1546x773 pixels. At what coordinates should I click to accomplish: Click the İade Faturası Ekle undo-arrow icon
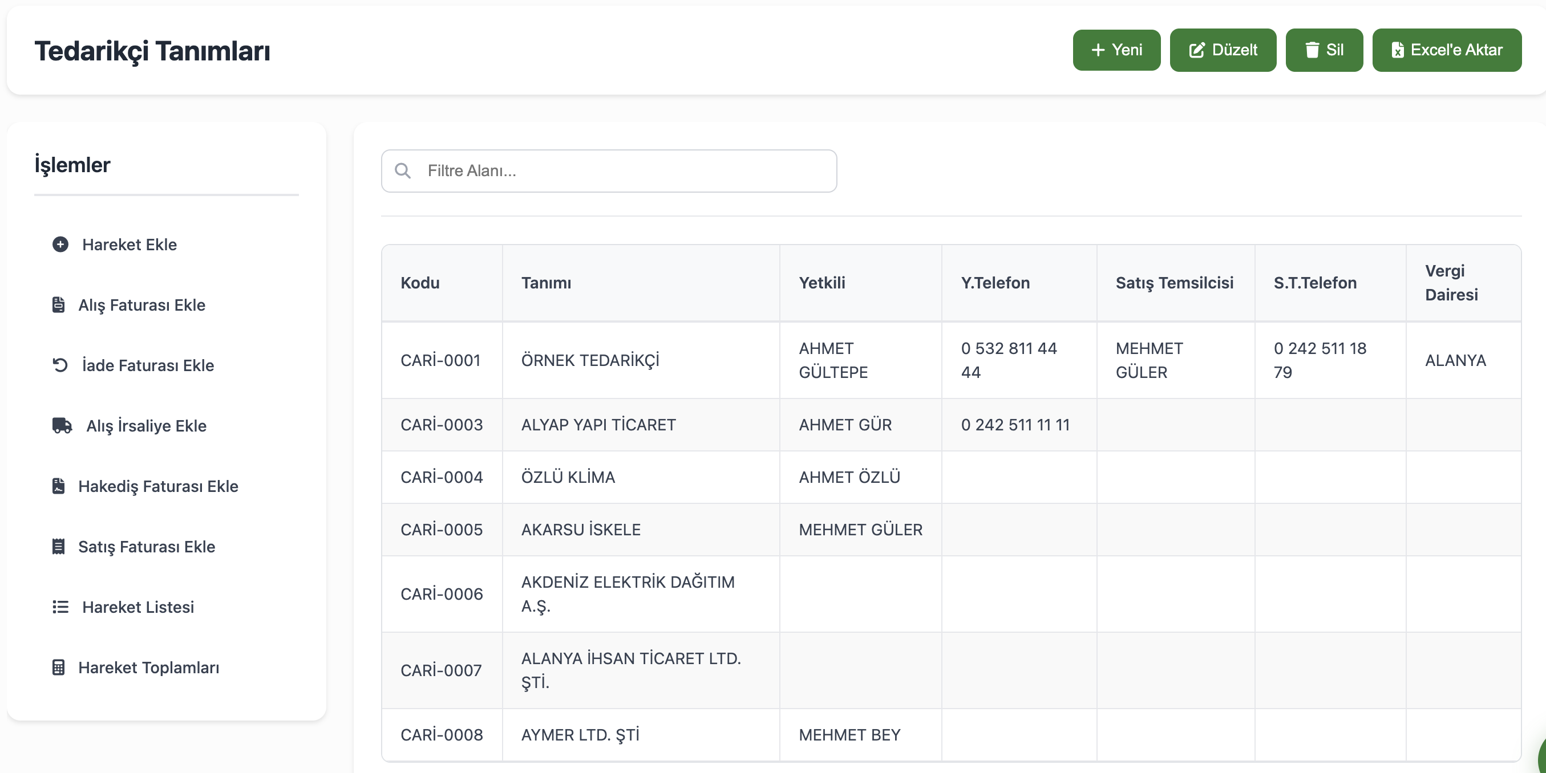click(x=60, y=365)
